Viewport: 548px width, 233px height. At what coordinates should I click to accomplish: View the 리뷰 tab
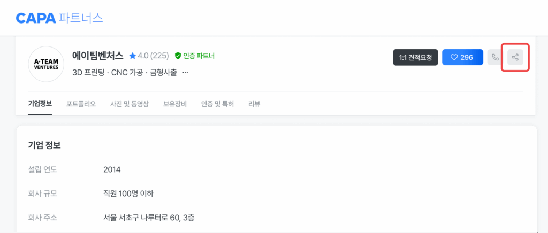coord(254,104)
